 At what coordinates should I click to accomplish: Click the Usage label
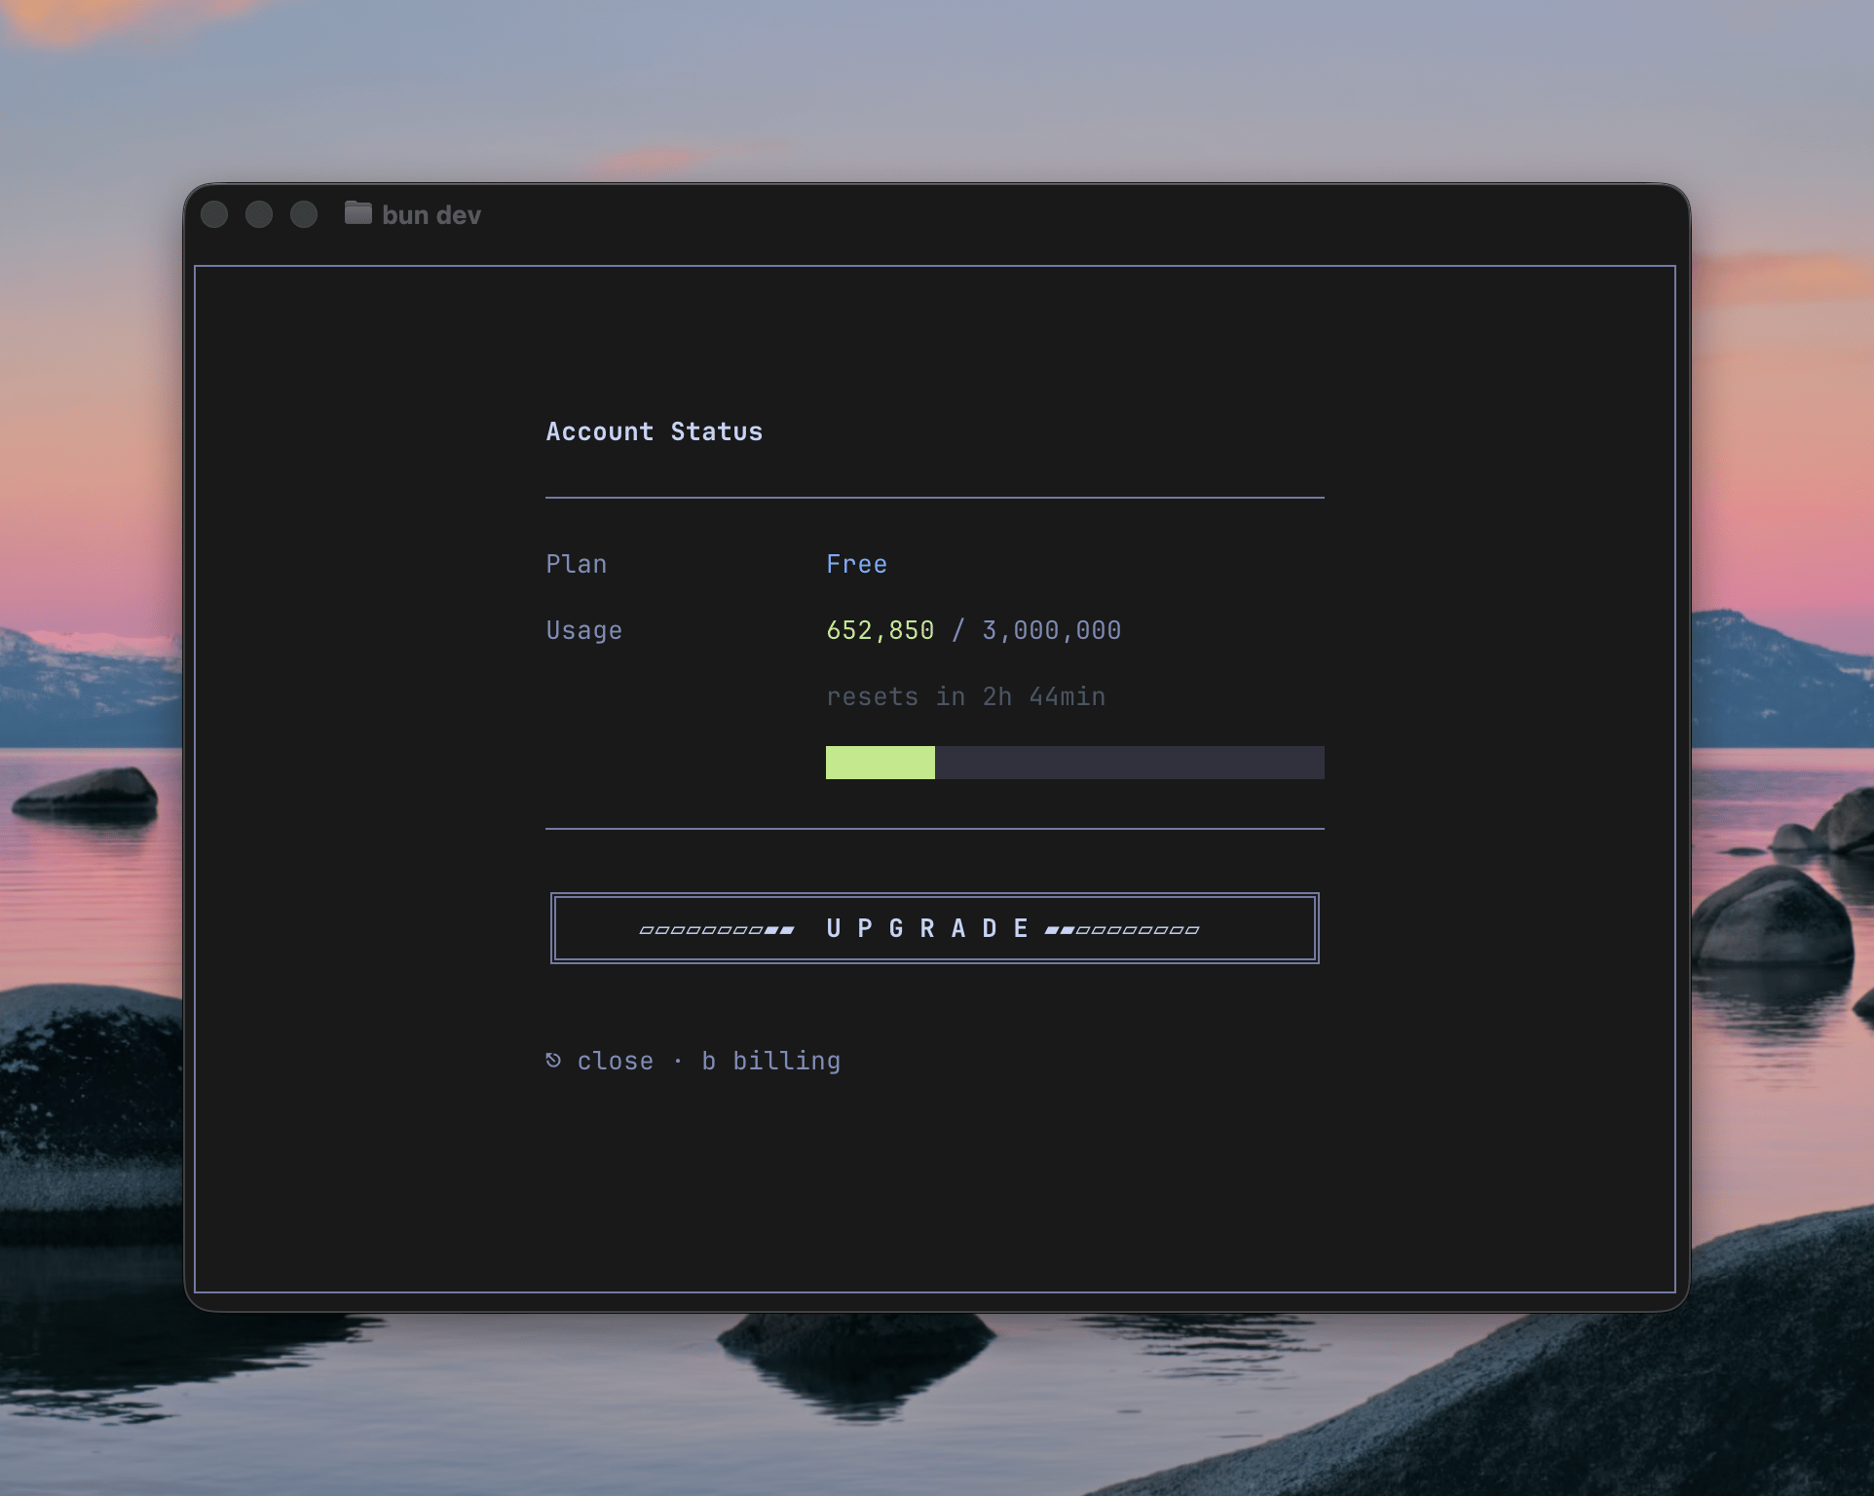pos(584,630)
